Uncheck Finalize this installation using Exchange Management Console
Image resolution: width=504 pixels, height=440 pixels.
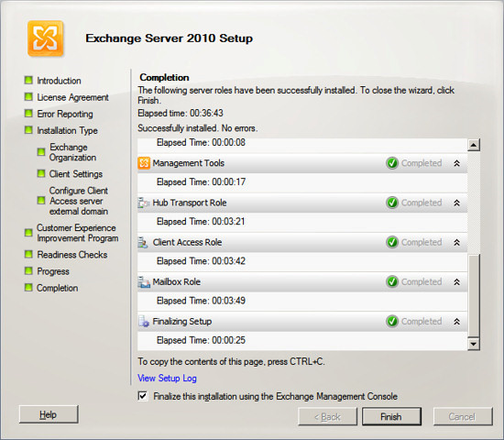pyautogui.click(x=143, y=396)
